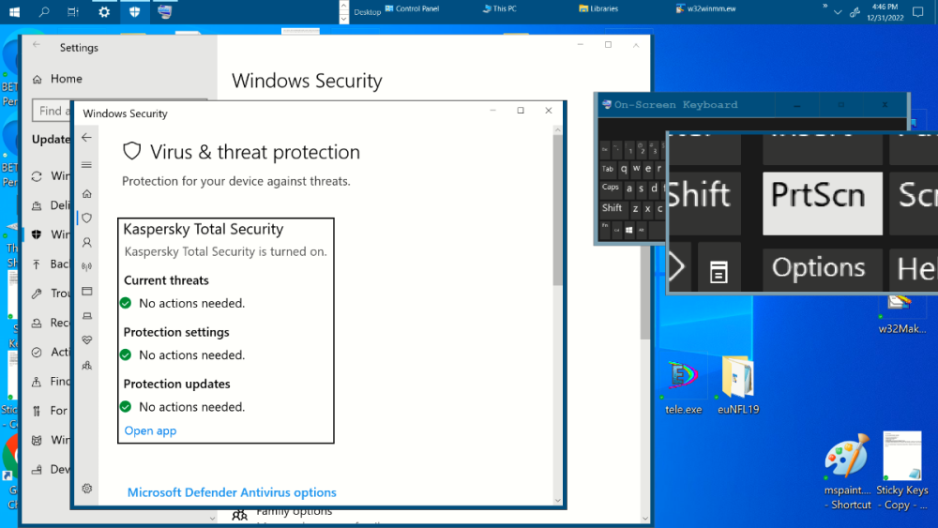The height and width of the screenshot is (528, 938).
Task: Open Libraries toolbar shortcut
Action: 598,9
